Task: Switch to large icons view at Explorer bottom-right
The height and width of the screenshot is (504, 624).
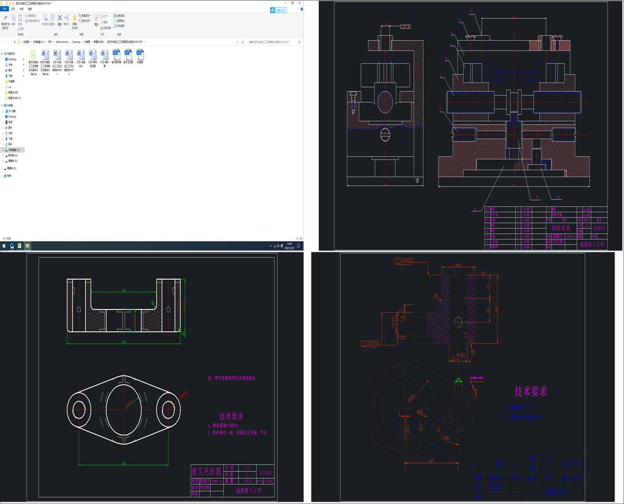Action: click(301, 238)
